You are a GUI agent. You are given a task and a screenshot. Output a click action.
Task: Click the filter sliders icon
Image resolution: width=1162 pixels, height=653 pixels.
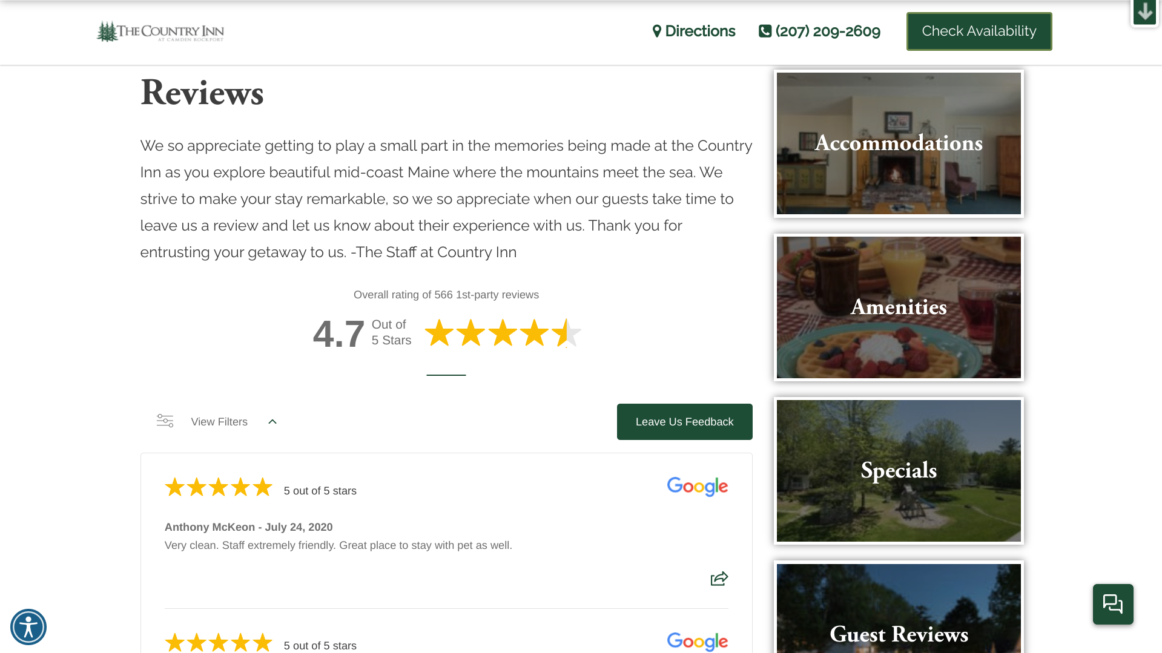click(x=165, y=421)
